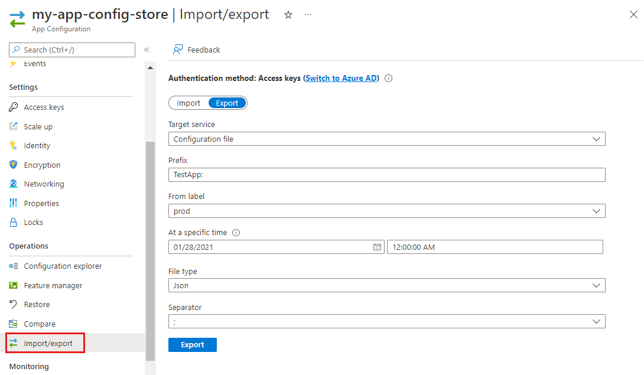Click the Prefix text field
The image size is (644, 375).
[387, 175]
